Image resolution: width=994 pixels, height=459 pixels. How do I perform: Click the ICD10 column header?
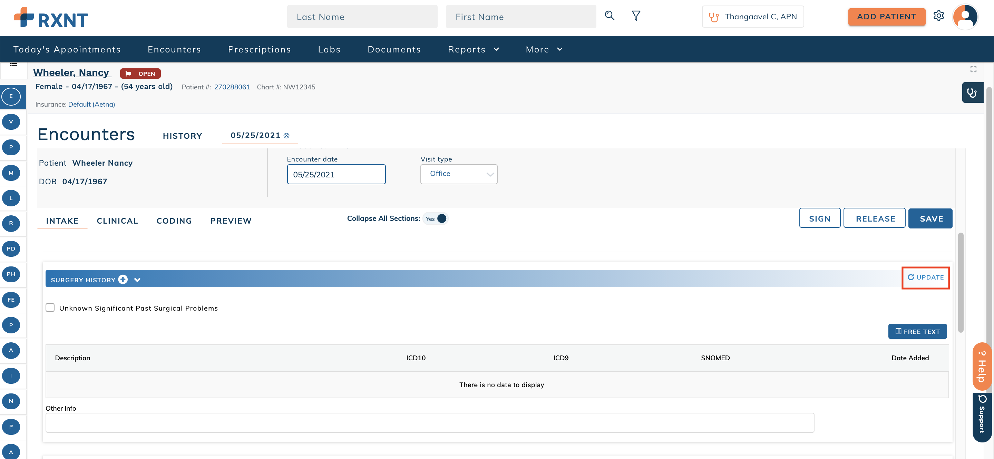coord(416,358)
